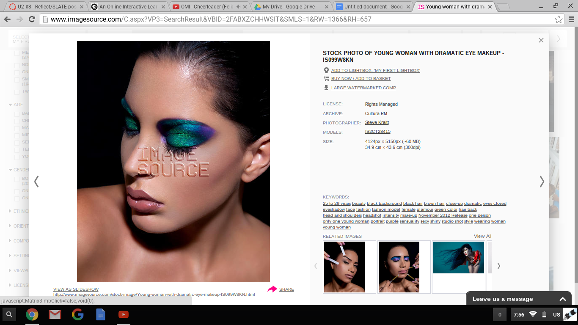Close the image detail overlay
578x325 pixels.
click(x=541, y=40)
